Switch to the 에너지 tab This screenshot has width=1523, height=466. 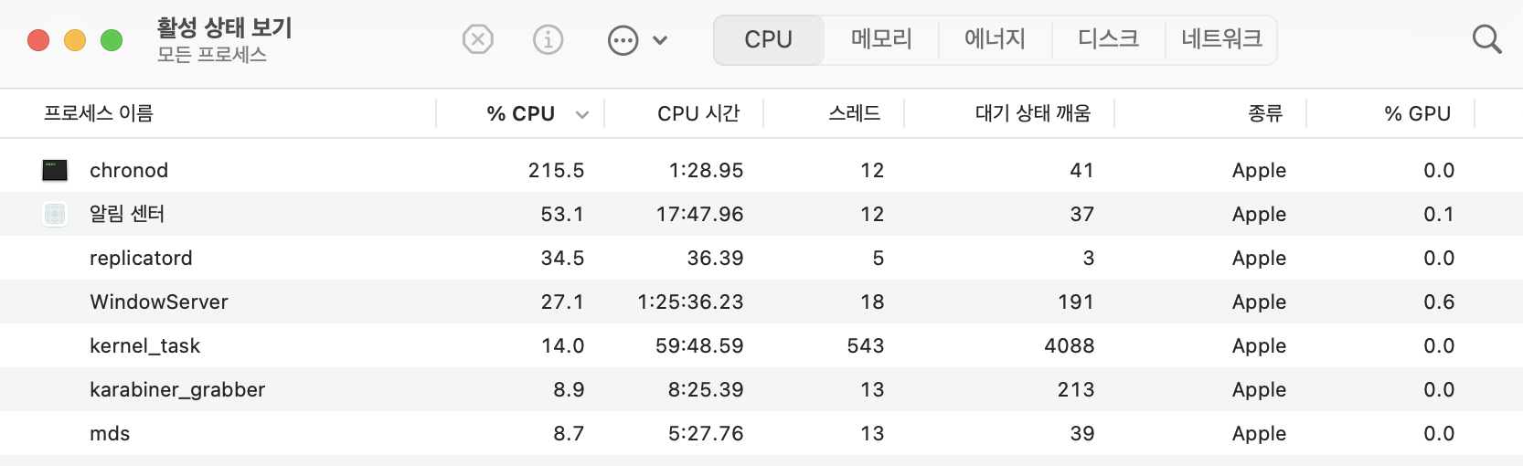(995, 39)
